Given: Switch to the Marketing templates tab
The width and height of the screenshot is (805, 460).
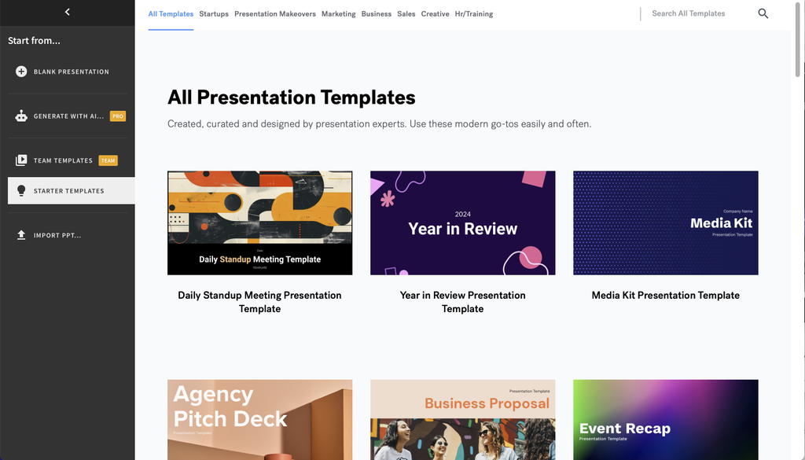Looking at the screenshot, I should click(338, 13).
